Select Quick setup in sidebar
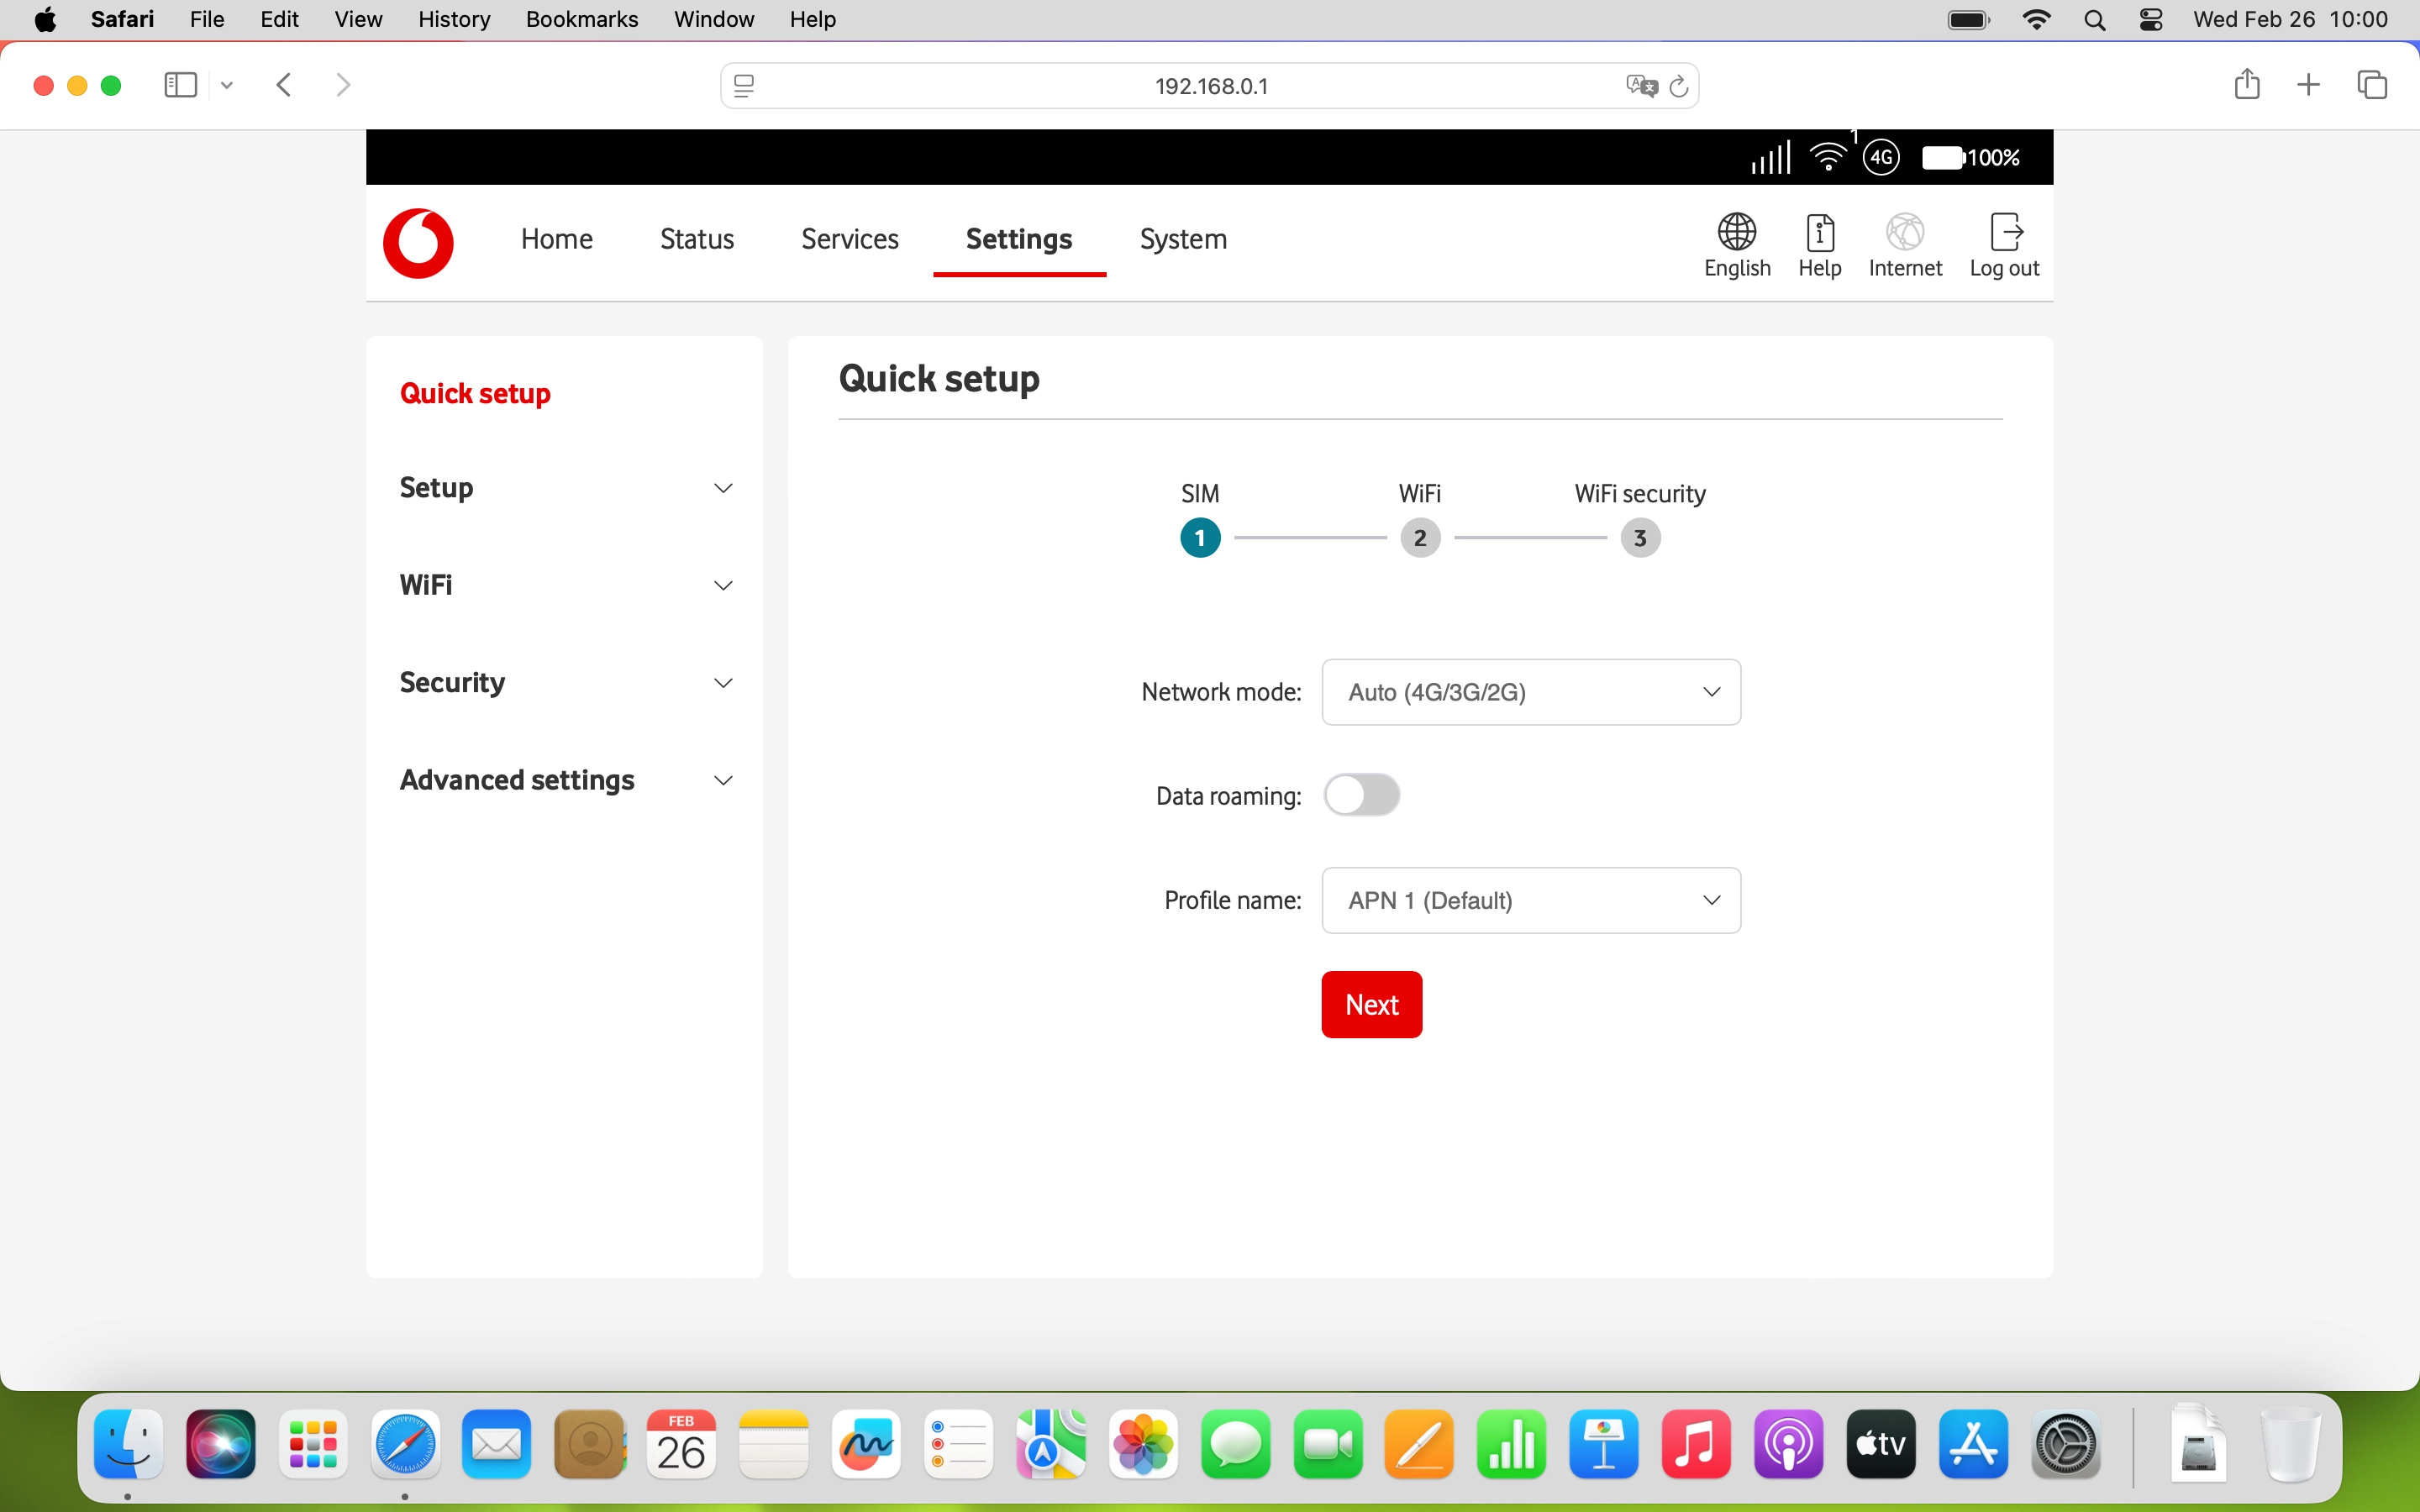2420x1512 pixels. click(475, 393)
